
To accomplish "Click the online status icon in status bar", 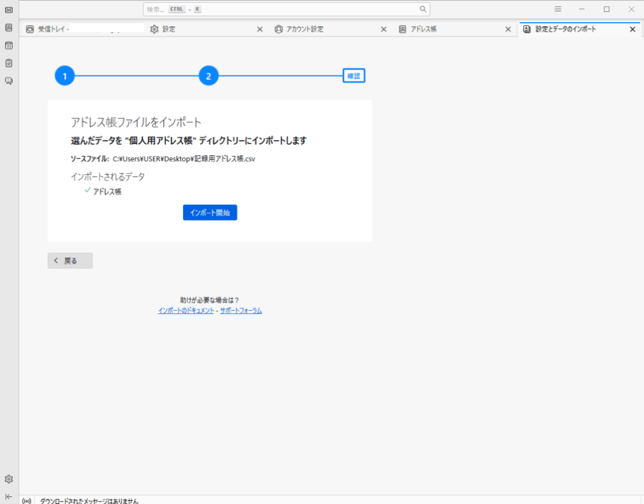I will tap(26, 501).
